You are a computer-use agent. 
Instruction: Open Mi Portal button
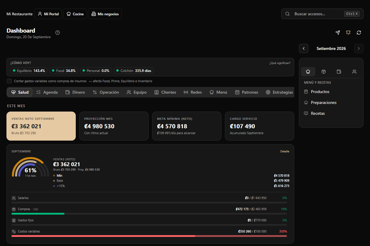[x=48, y=14]
